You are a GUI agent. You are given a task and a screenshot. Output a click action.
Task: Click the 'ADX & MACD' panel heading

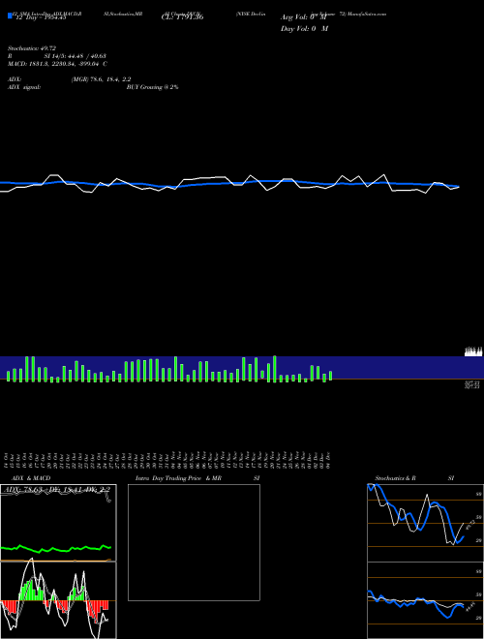click(x=31, y=478)
